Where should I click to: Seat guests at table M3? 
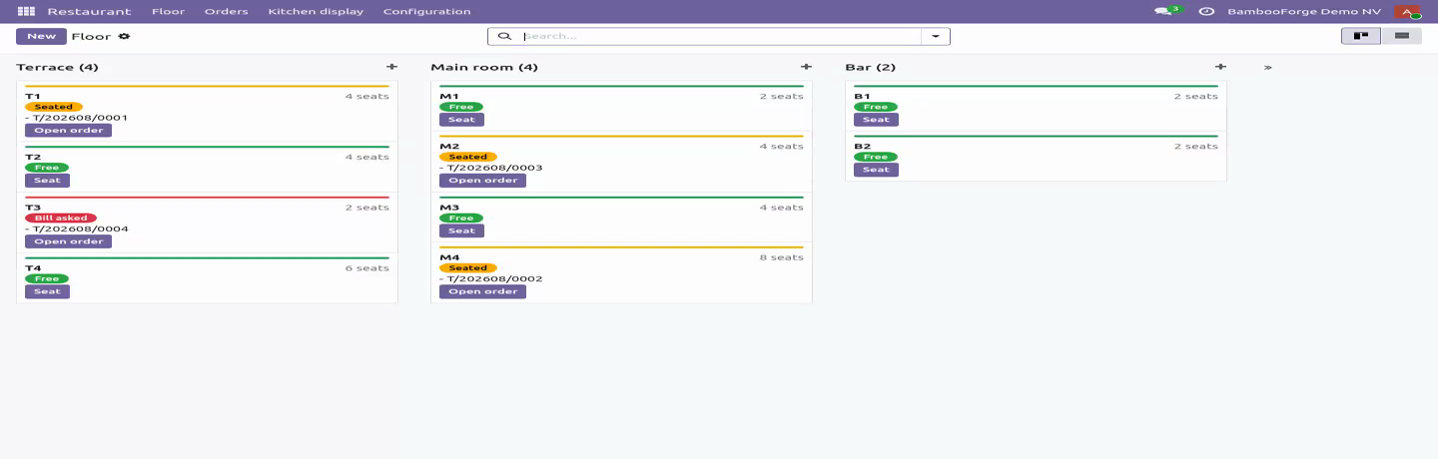(x=461, y=230)
